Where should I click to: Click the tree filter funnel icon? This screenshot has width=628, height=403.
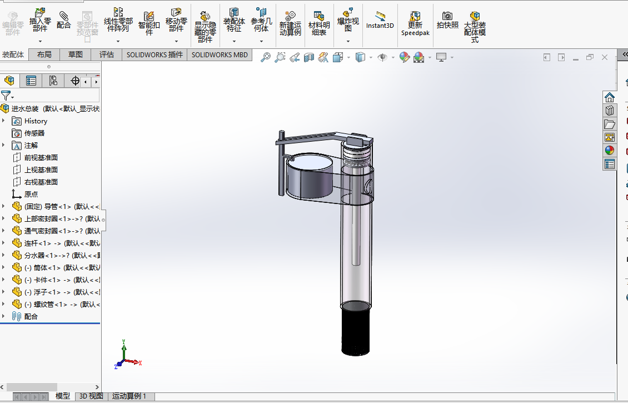pos(6,96)
